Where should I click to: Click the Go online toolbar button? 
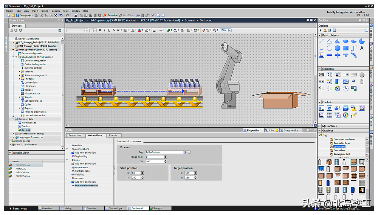(x=110, y=15)
